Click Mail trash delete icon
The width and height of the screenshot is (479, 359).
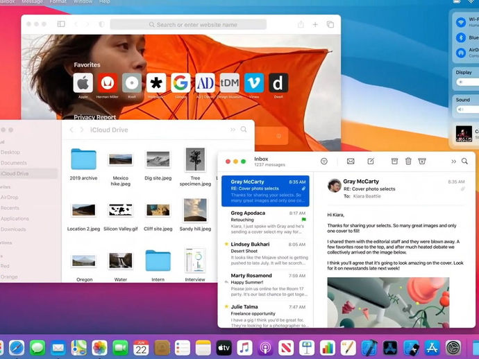click(x=408, y=161)
